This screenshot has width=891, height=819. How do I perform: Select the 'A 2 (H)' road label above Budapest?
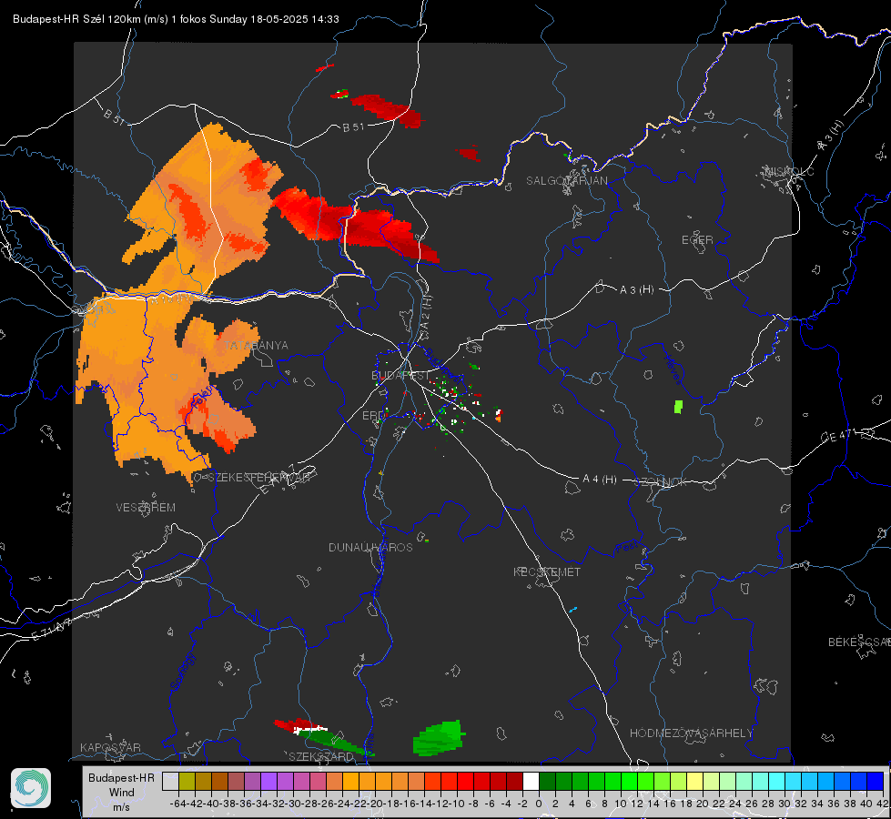tap(425, 311)
